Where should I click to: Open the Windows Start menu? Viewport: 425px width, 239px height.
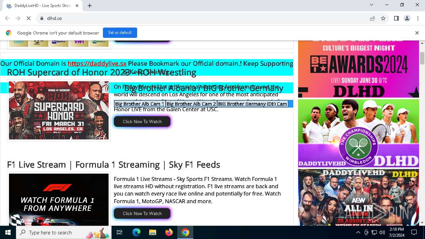tap(8, 232)
